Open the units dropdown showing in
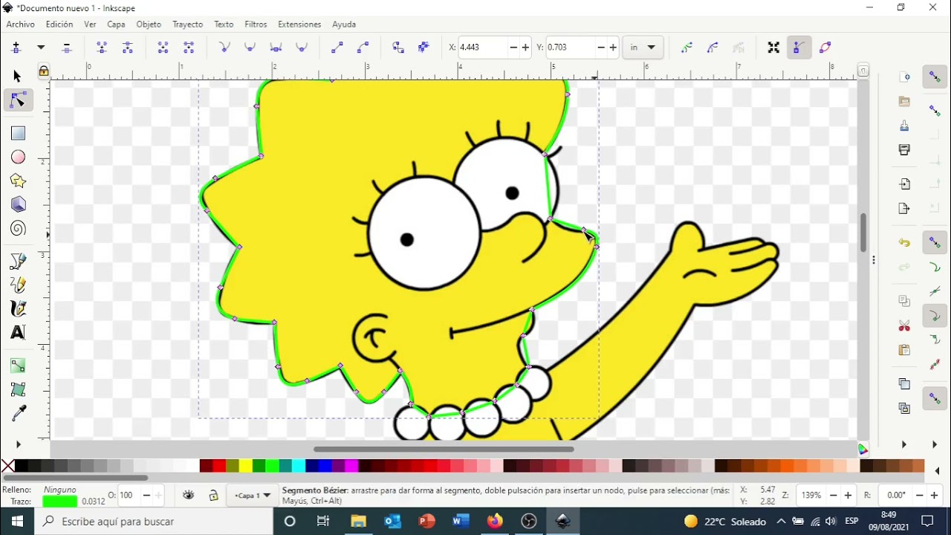The height and width of the screenshot is (535, 951). [x=643, y=48]
